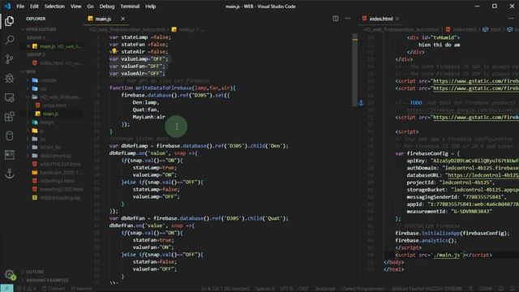519x292 pixels.
Task: Open addHTMLESP.html file in explorer
Action: [51, 164]
